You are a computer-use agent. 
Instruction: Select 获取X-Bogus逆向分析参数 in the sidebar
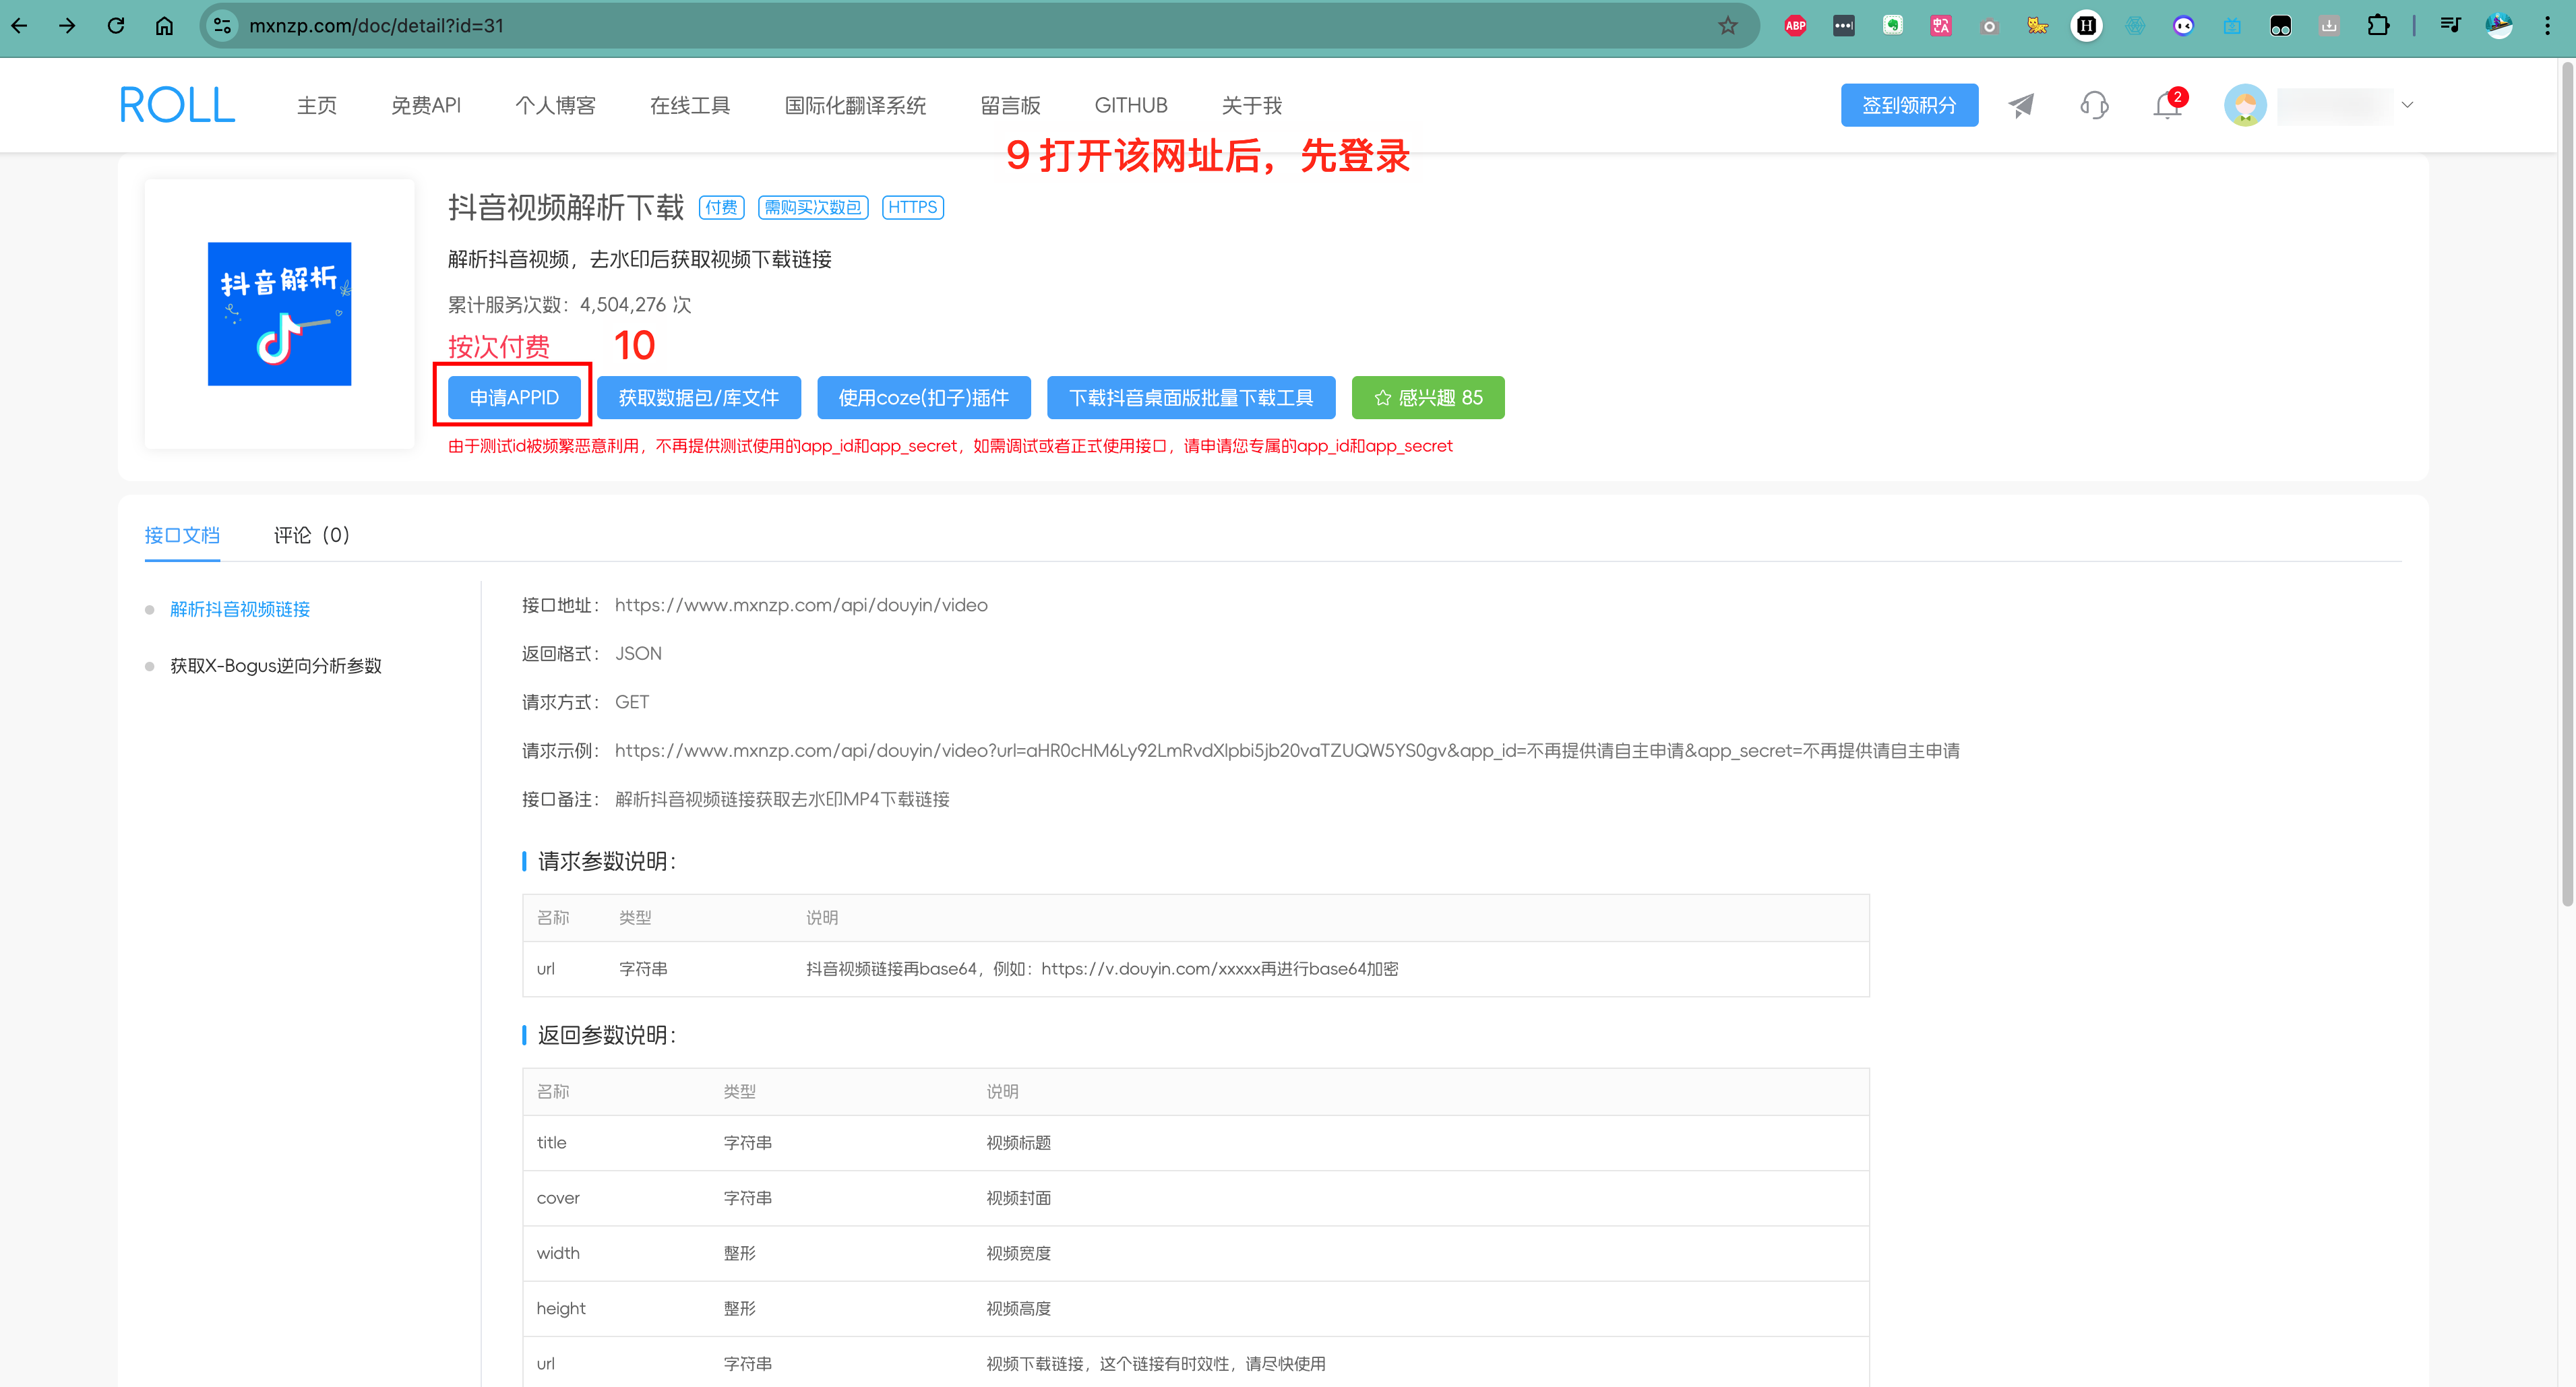click(276, 666)
